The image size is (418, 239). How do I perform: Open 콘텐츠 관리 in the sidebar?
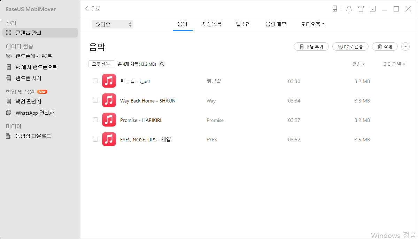click(x=40, y=33)
